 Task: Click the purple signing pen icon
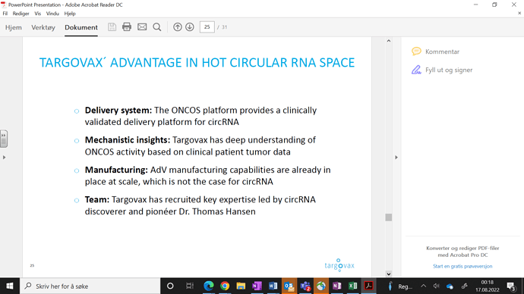416,70
